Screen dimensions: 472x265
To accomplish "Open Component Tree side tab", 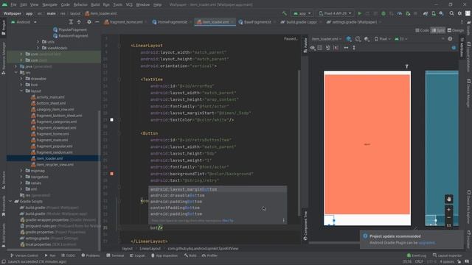I will (x=305, y=225).
